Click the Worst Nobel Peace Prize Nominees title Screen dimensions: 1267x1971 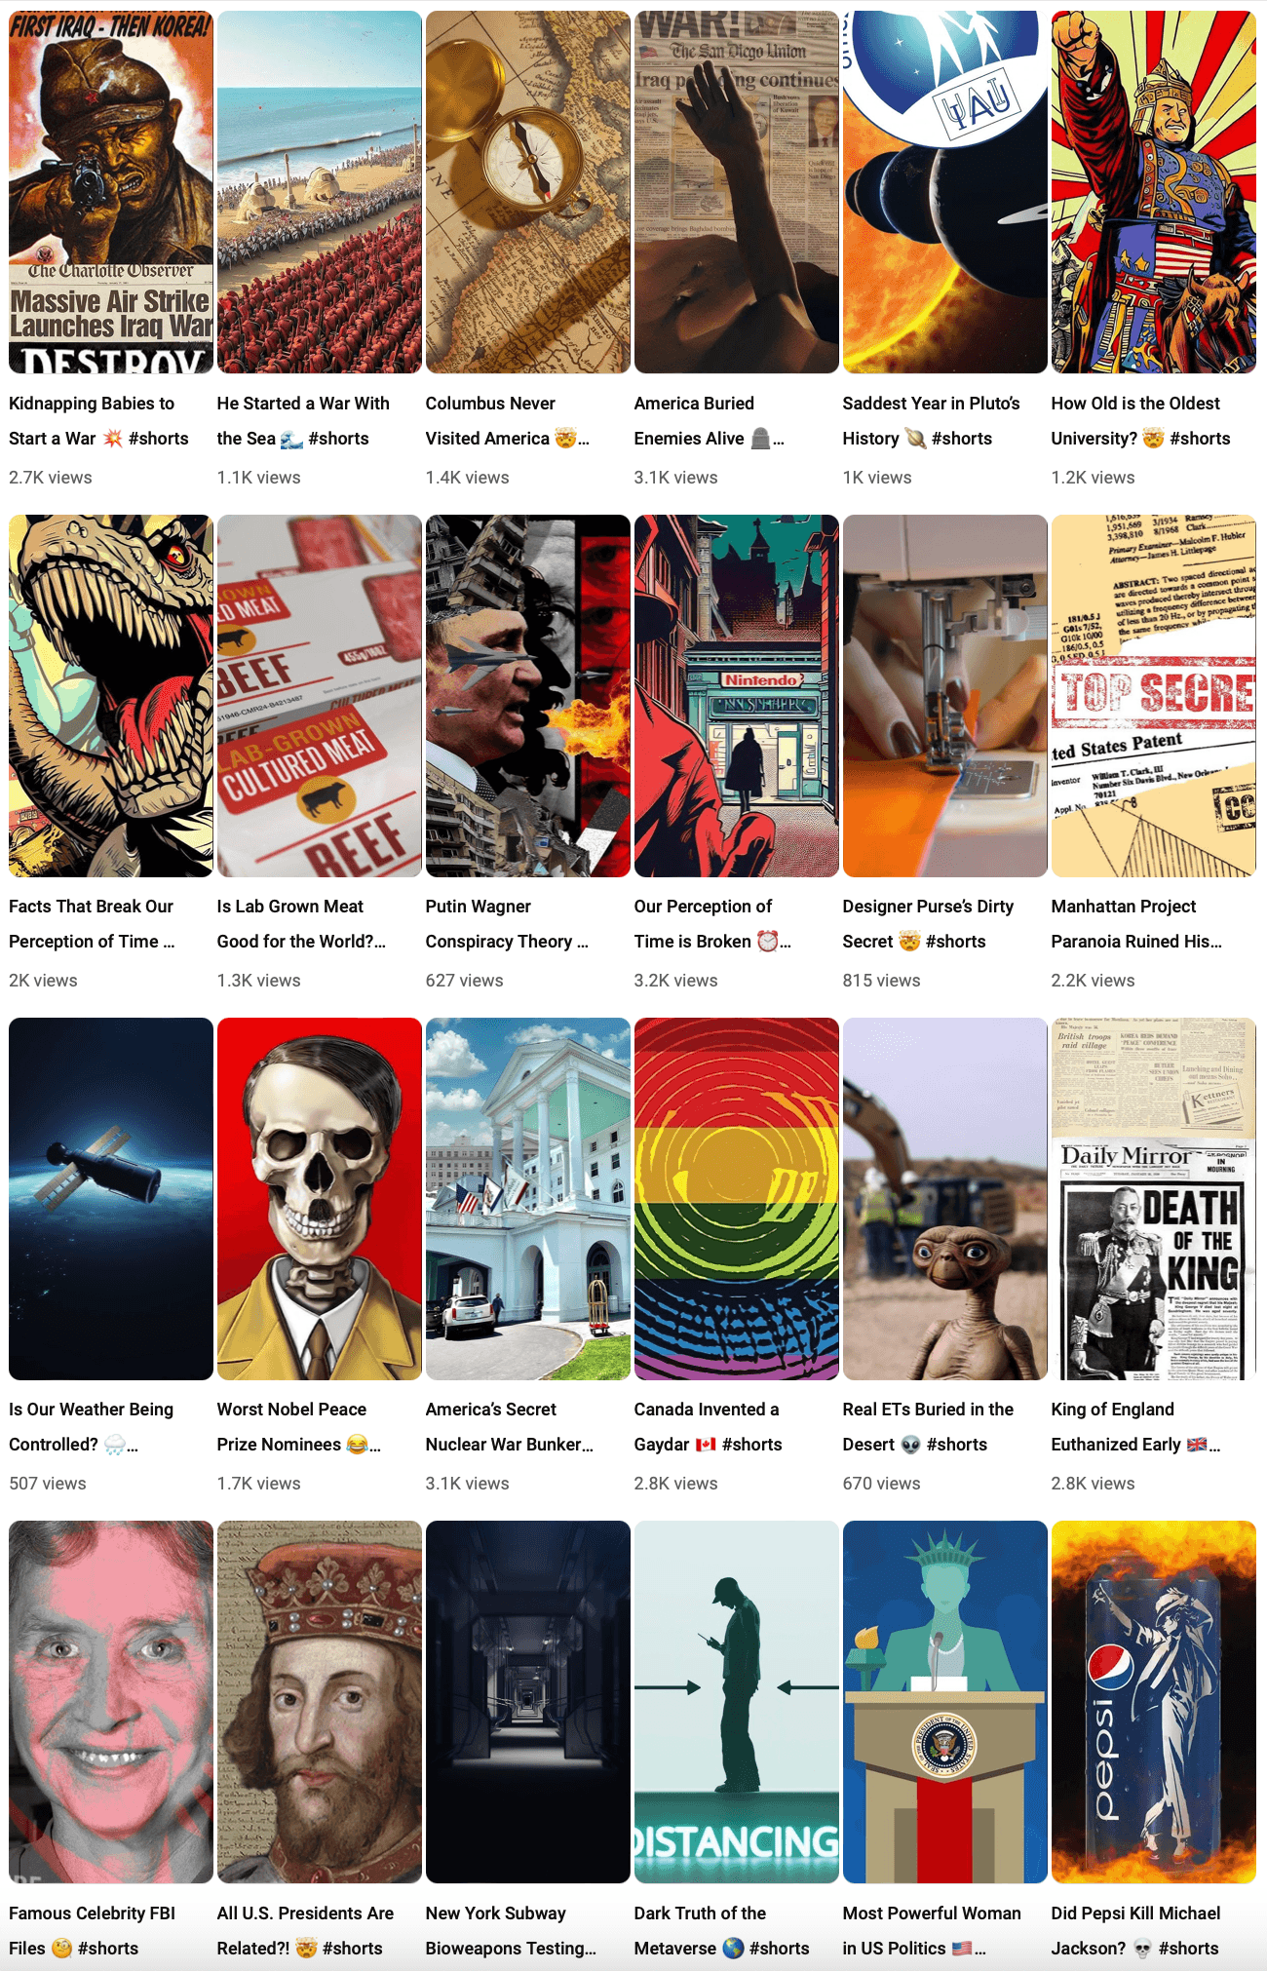[298, 1427]
